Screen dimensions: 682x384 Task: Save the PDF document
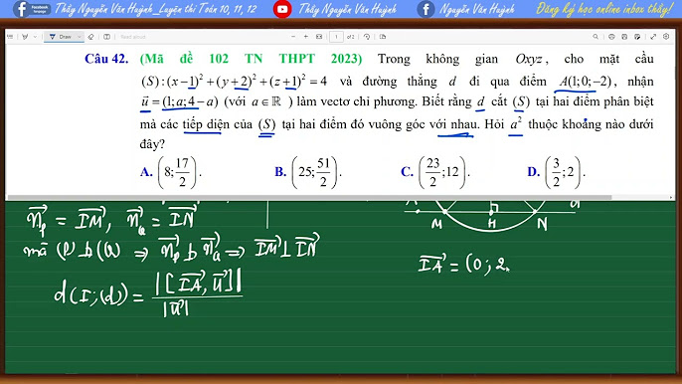tap(624, 37)
